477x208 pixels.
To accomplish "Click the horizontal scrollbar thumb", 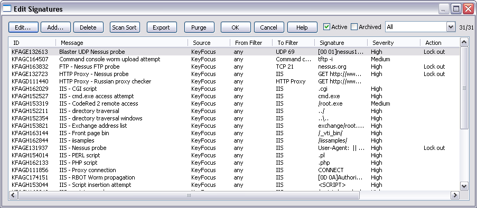I will (x=189, y=195).
